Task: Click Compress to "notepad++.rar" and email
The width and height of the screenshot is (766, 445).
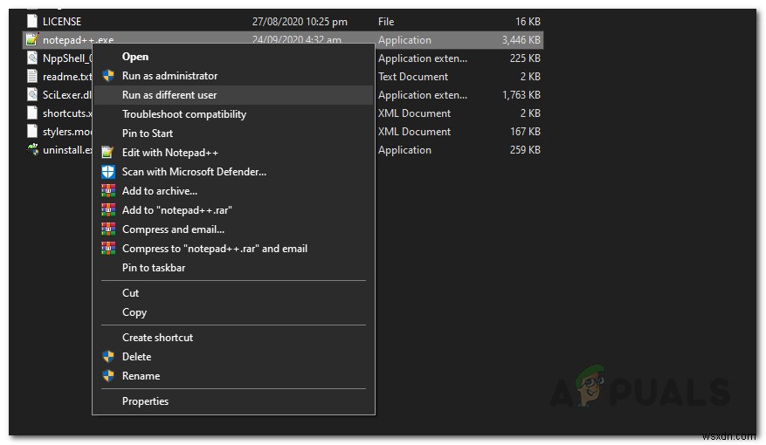Action: pos(215,249)
